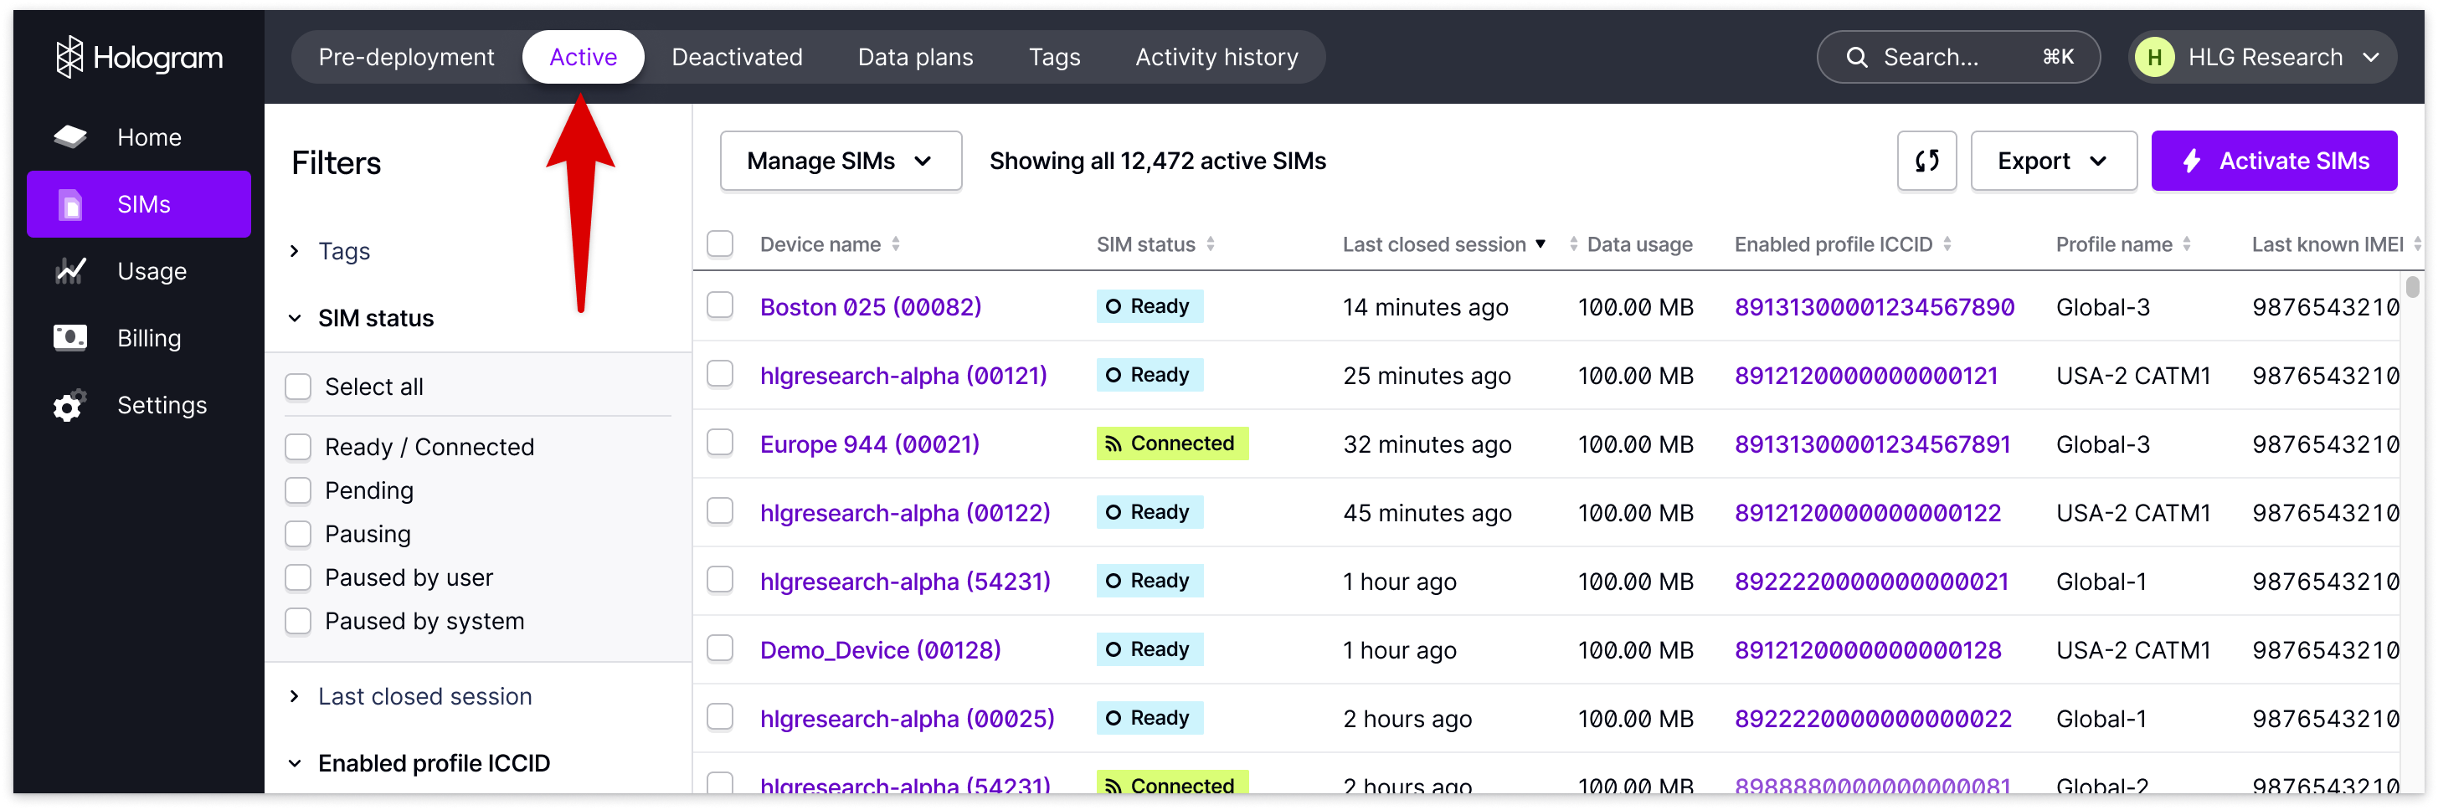Open the Europe 944 (00021) device link
Image resolution: width=2438 pixels, height=810 pixels.
pos(869,443)
